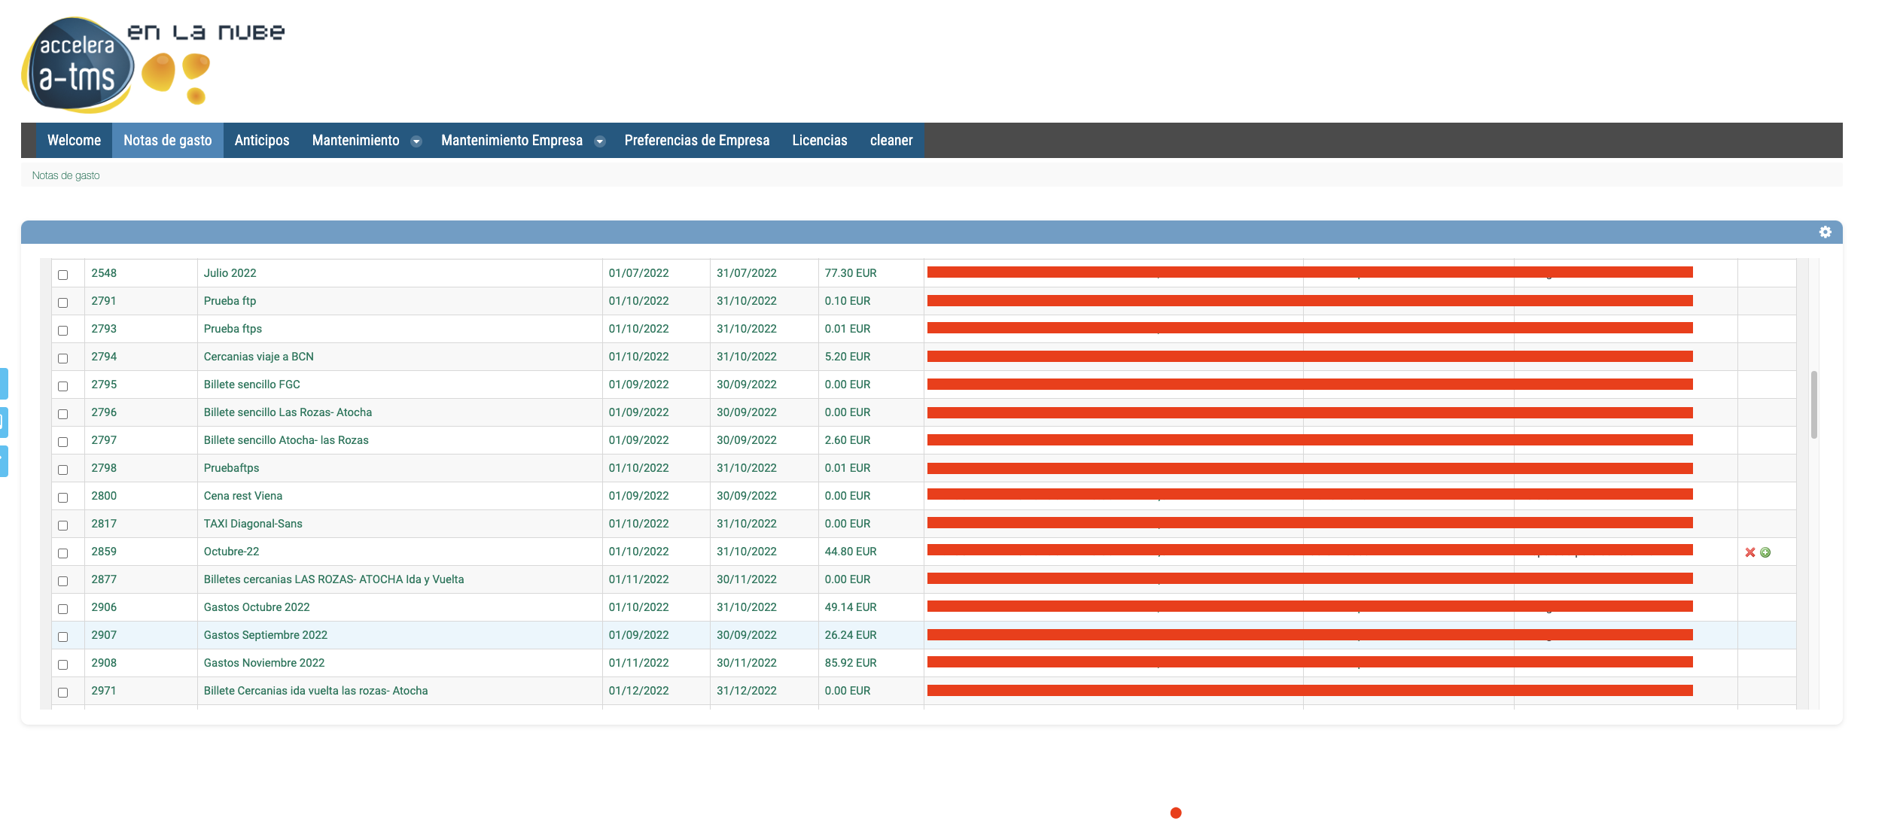This screenshot has height=833, width=1891.
Task: Click amount 44.80 EUR
Action: pos(851,552)
